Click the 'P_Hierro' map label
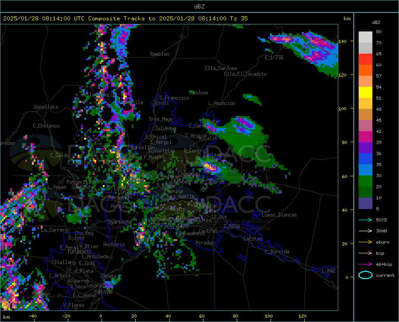 coord(154,157)
